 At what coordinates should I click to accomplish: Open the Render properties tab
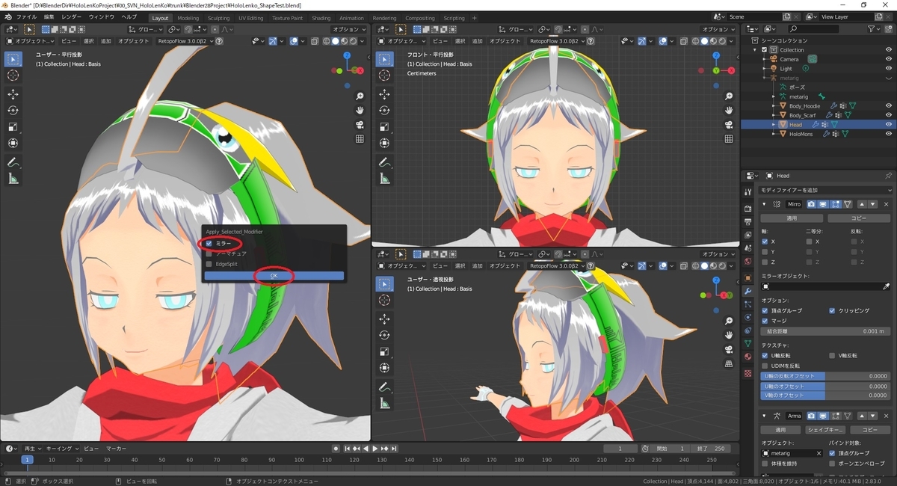(748, 209)
